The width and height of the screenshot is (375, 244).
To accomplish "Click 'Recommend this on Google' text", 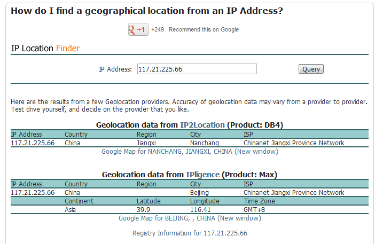I will pyautogui.click(x=204, y=30).
